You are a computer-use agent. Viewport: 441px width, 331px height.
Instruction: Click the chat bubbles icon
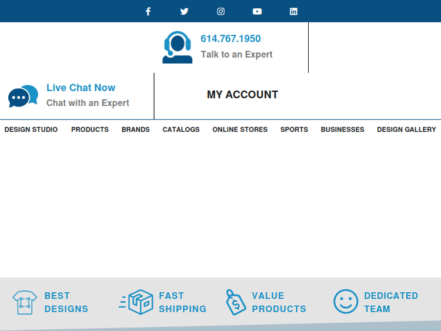click(23, 96)
